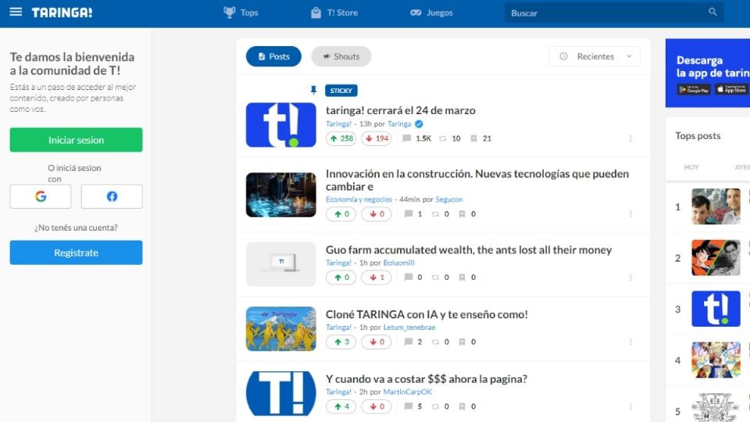The width and height of the screenshot is (750, 422).
Task: Open top post number 2 thumbnail
Action: pyautogui.click(x=716, y=257)
